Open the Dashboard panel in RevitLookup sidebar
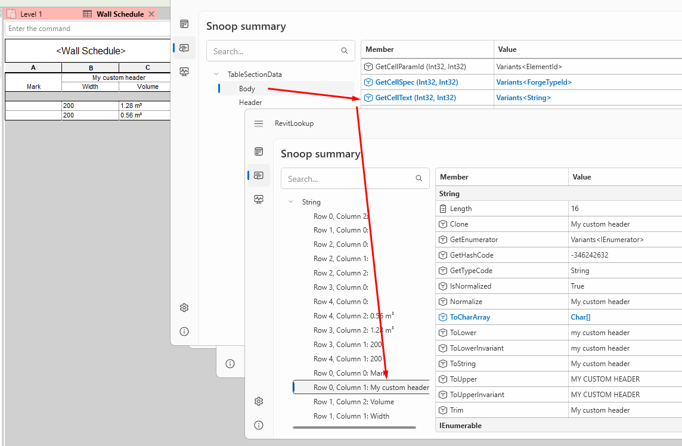Viewport: 682px width, 446px height. pos(184,24)
